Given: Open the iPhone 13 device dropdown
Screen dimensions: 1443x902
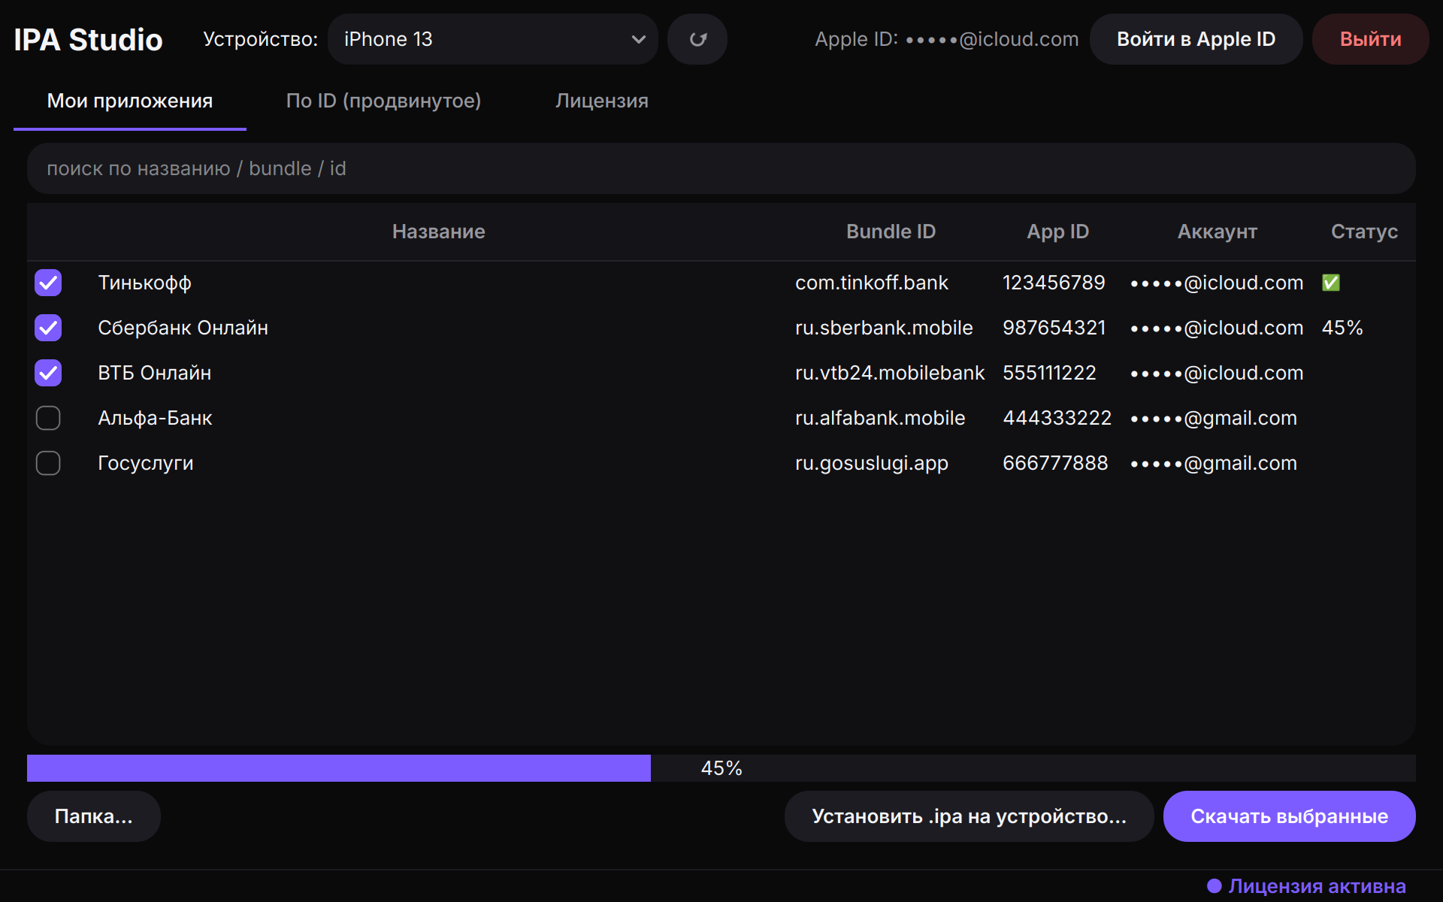Looking at the screenshot, I should pyautogui.click(x=493, y=39).
